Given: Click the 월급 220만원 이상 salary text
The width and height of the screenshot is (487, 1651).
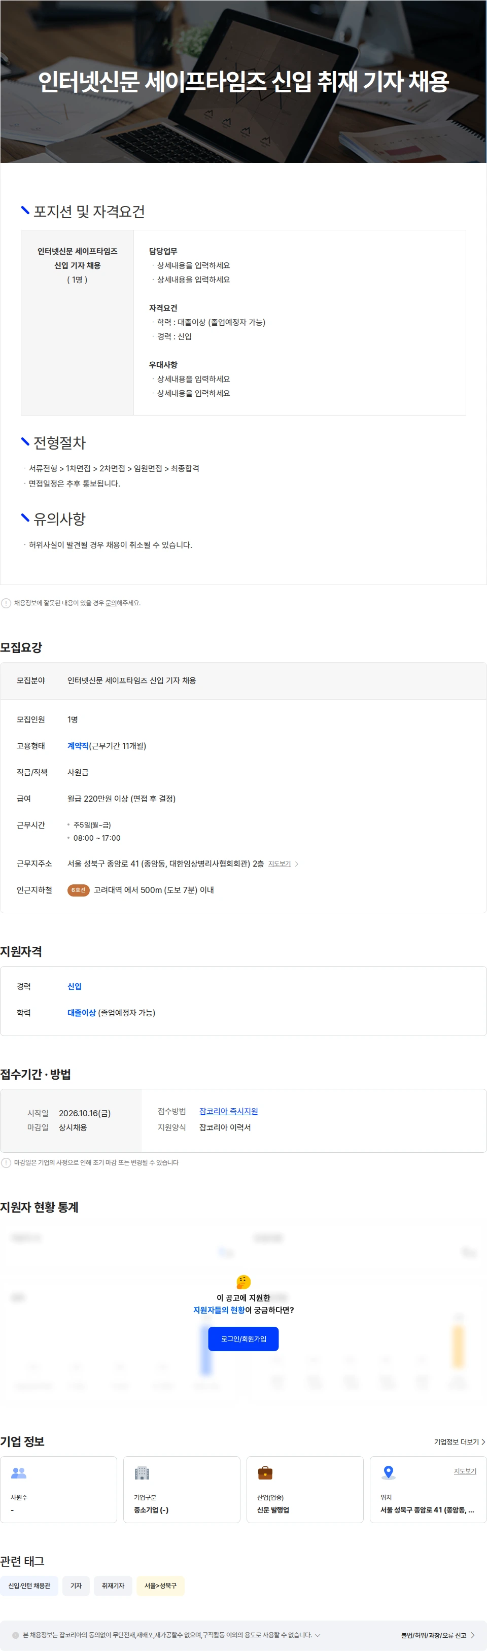Looking at the screenshot, I should tap(122, 799).
